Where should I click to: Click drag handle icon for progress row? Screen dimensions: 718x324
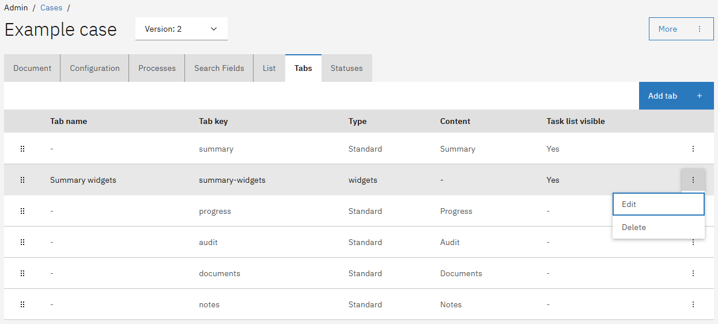pyautogui.click(x=22, y=211)
